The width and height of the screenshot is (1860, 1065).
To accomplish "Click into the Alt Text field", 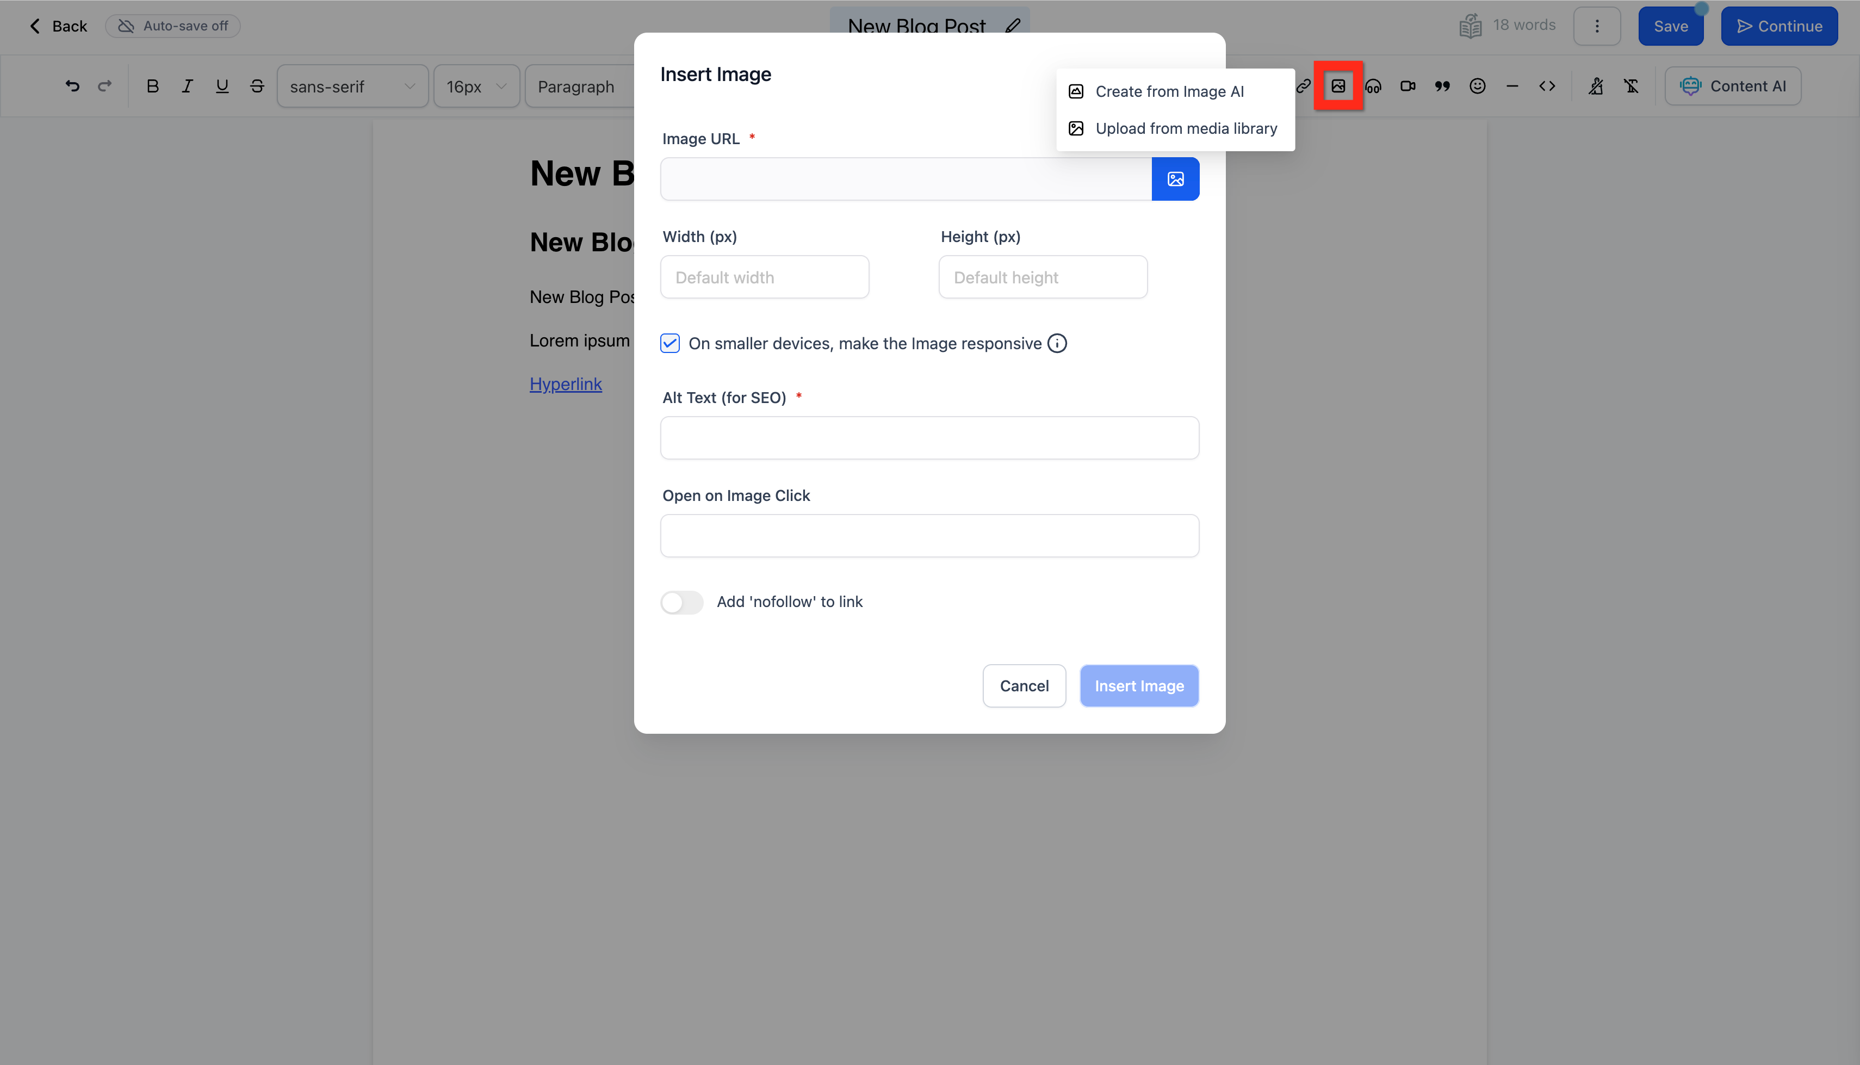I will coord(929,437).
